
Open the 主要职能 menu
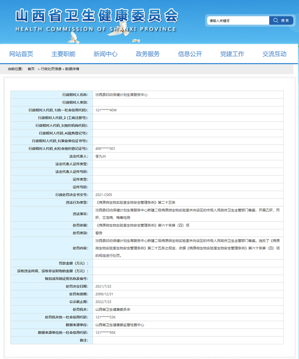[x=63, y=54]
